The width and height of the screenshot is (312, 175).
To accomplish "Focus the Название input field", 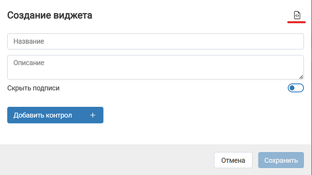I will coord(156,41).
